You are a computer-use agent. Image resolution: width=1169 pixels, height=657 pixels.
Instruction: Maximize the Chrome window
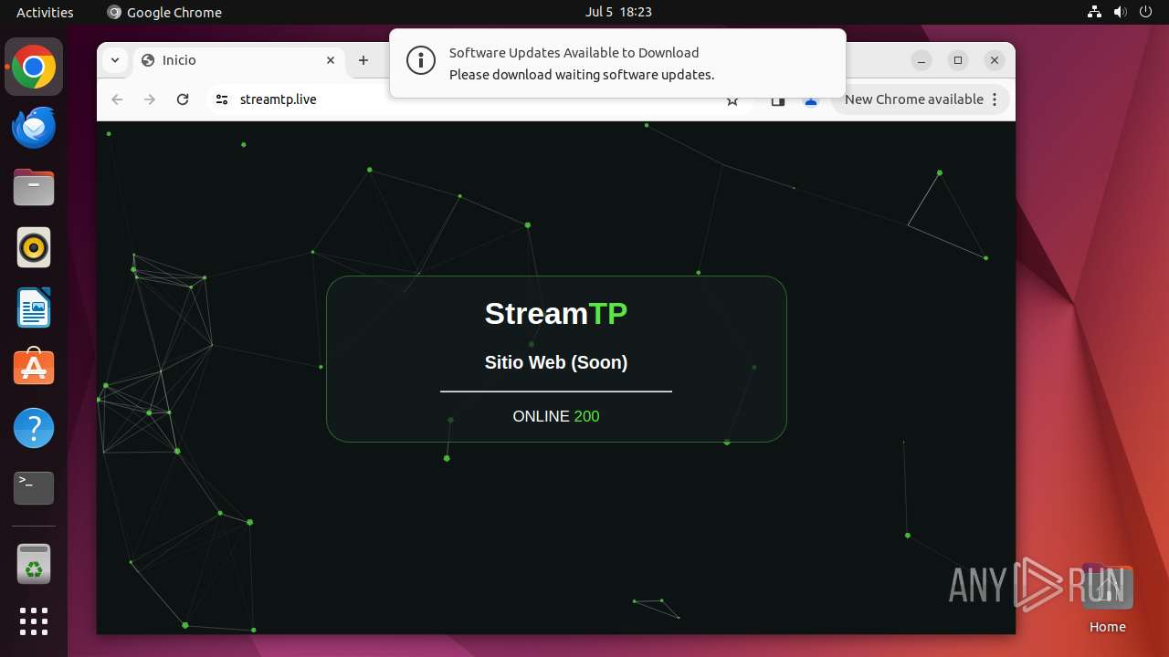(958, 60)
